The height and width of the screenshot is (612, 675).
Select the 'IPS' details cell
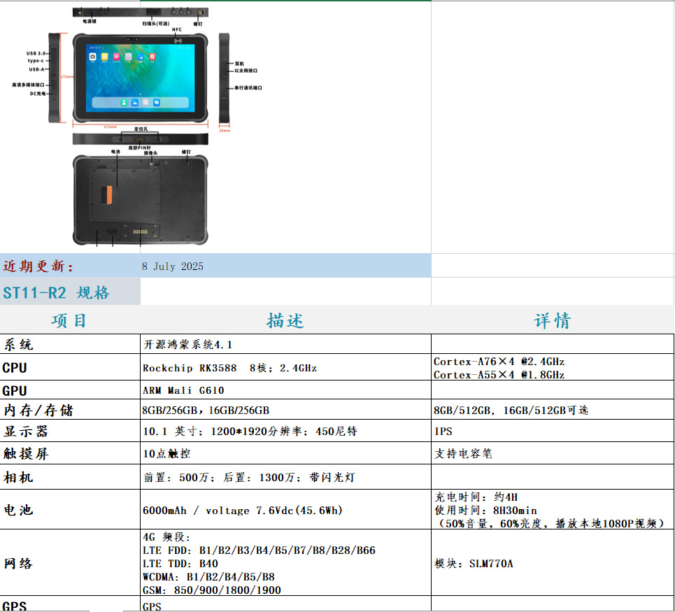(x=553, y=431)
